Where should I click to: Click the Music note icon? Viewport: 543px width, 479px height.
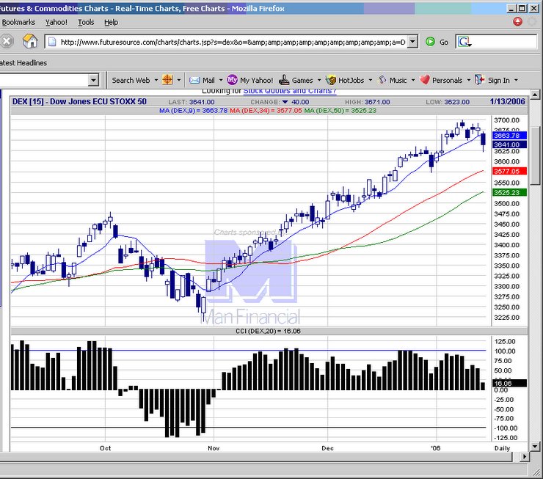382,80
